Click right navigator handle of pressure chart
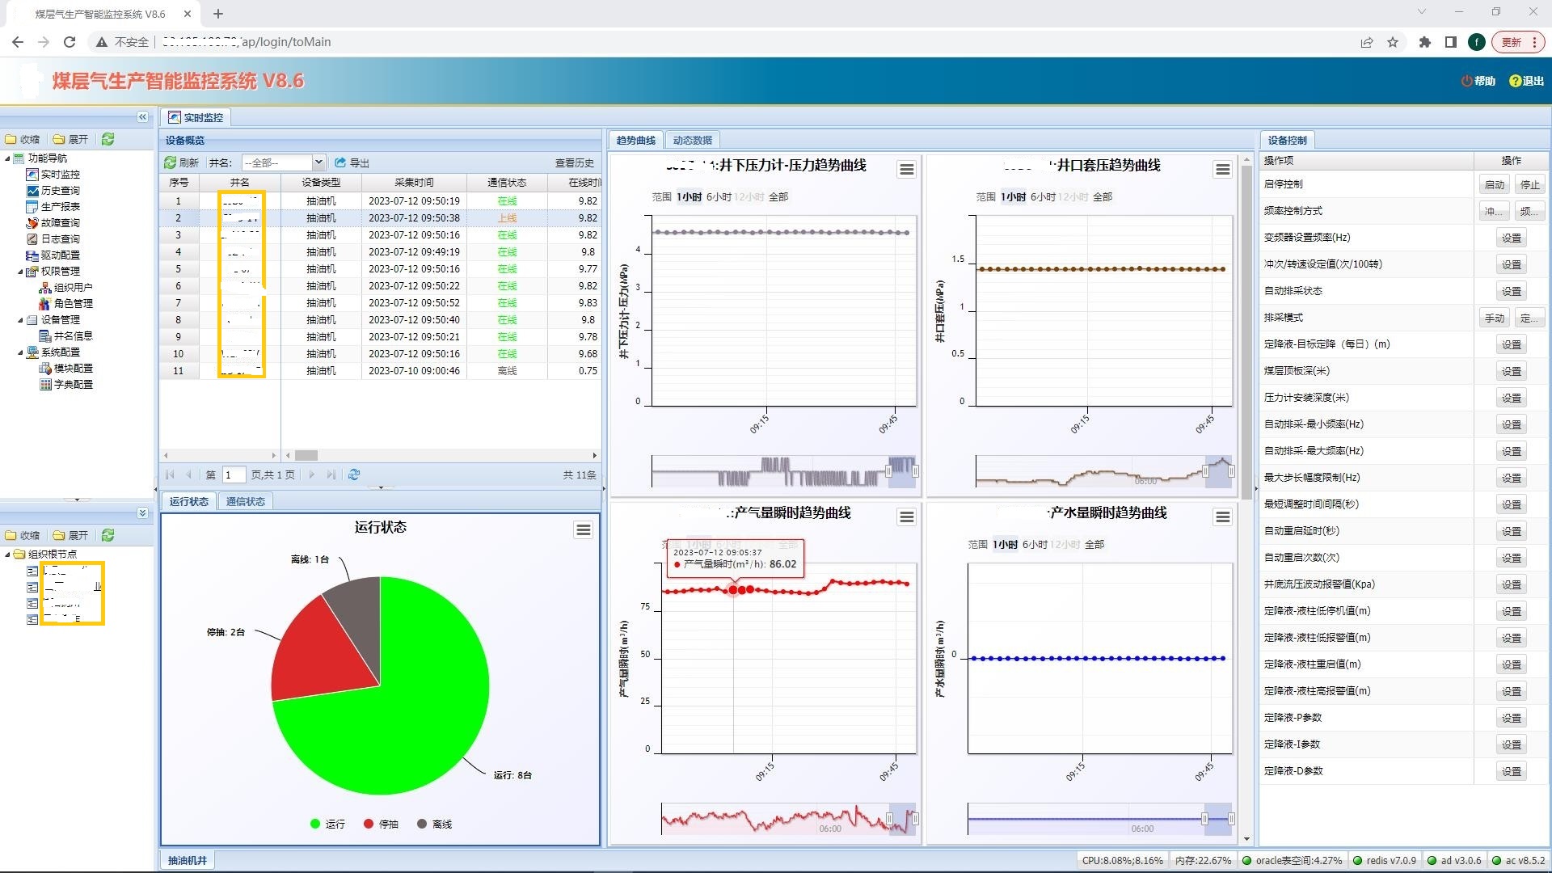 point(916,471)
